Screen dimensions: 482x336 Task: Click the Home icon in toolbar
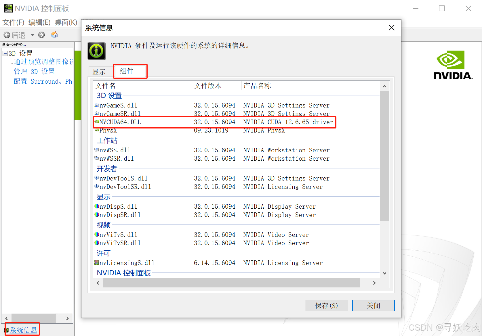pos(54,35)
